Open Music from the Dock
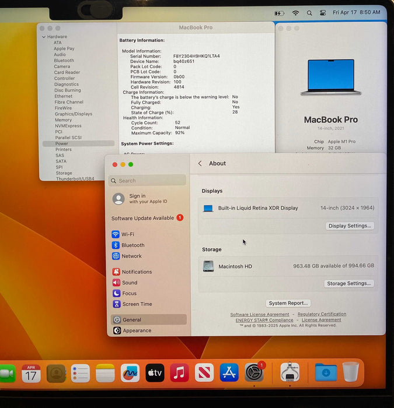This screenshot has width=394, height=408. click(x=180, y=372)
